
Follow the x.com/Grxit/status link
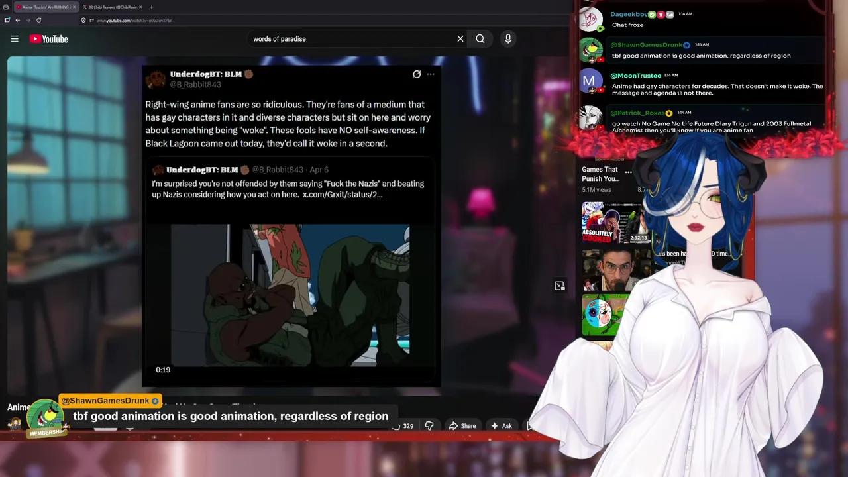(x=343, y=195)
